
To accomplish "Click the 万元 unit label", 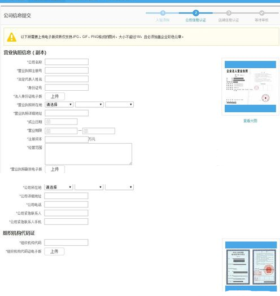I will point(92,139).
